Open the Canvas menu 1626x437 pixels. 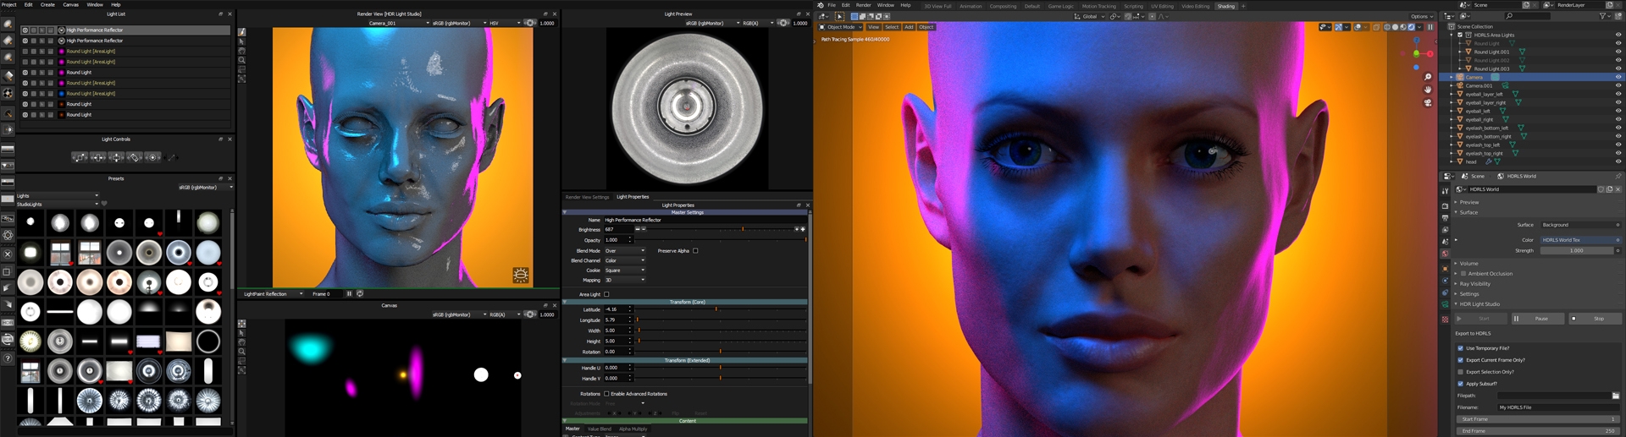pos(70,4)
